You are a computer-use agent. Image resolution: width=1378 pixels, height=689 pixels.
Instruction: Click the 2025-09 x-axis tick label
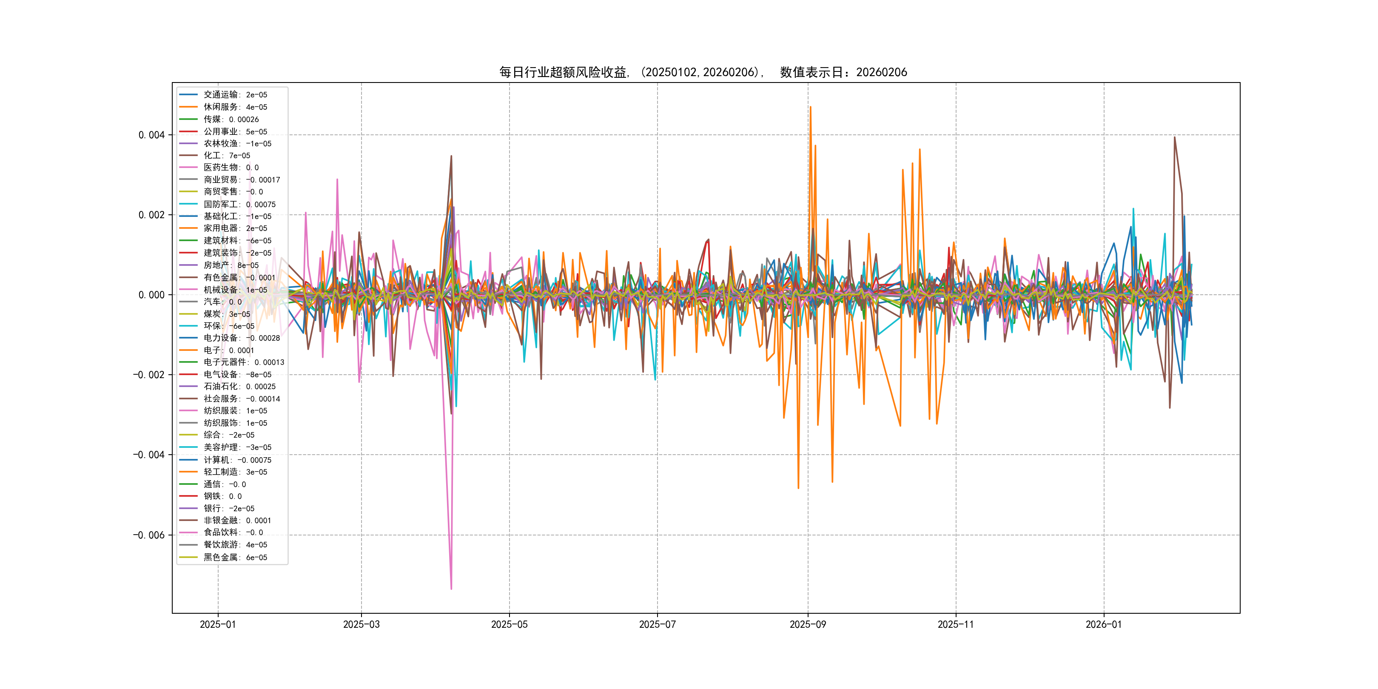pyautogui.click(x=807, y=625)
